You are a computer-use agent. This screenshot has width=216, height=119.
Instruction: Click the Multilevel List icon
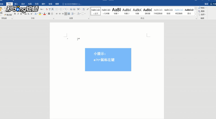[x=66, y=9]
